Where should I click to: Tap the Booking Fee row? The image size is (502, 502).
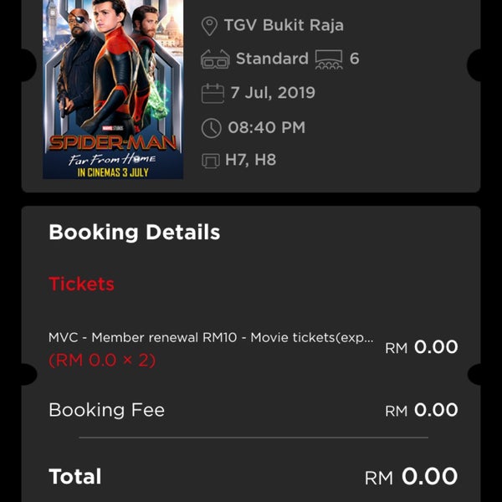(x=254, y=410)
